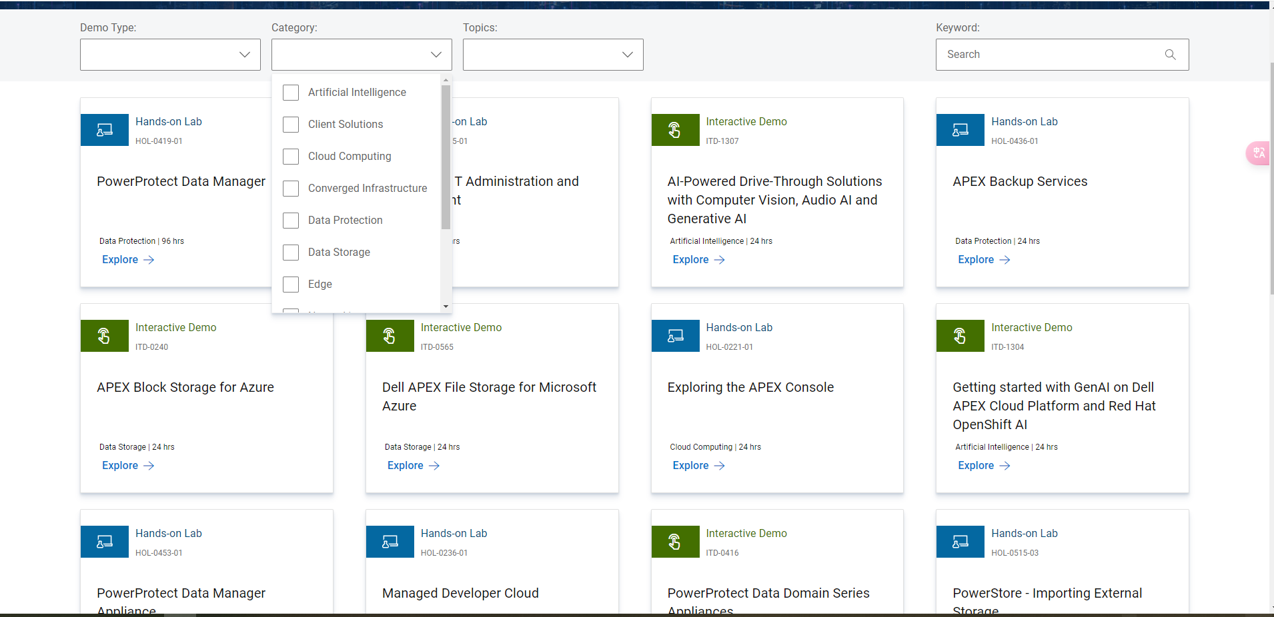Click the Hands-on Lab icon for HOL-0436-01
The image size is (1274, 617).
point(961,130)
